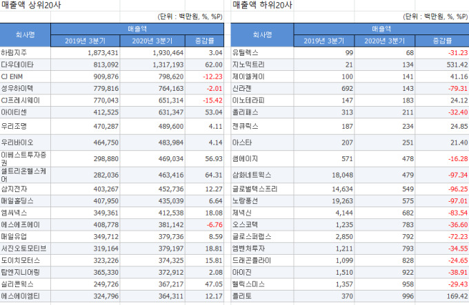The width and height of the screenshot is (469, 305).
Task: Select the 글로스퍼랩스 cell
Action: 262,237
